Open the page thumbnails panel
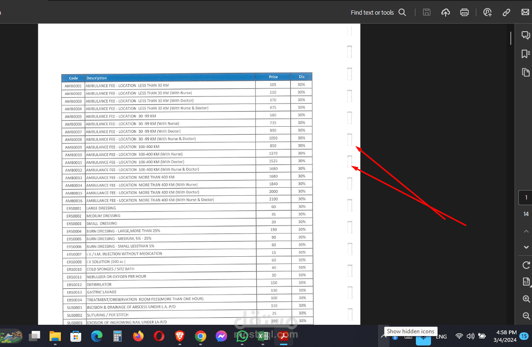 (x=525, y=72)
